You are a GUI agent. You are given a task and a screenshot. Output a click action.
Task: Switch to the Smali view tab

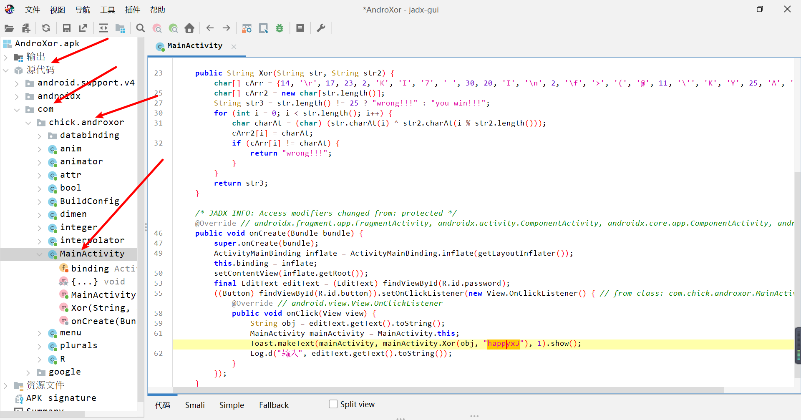click(195, 405)
